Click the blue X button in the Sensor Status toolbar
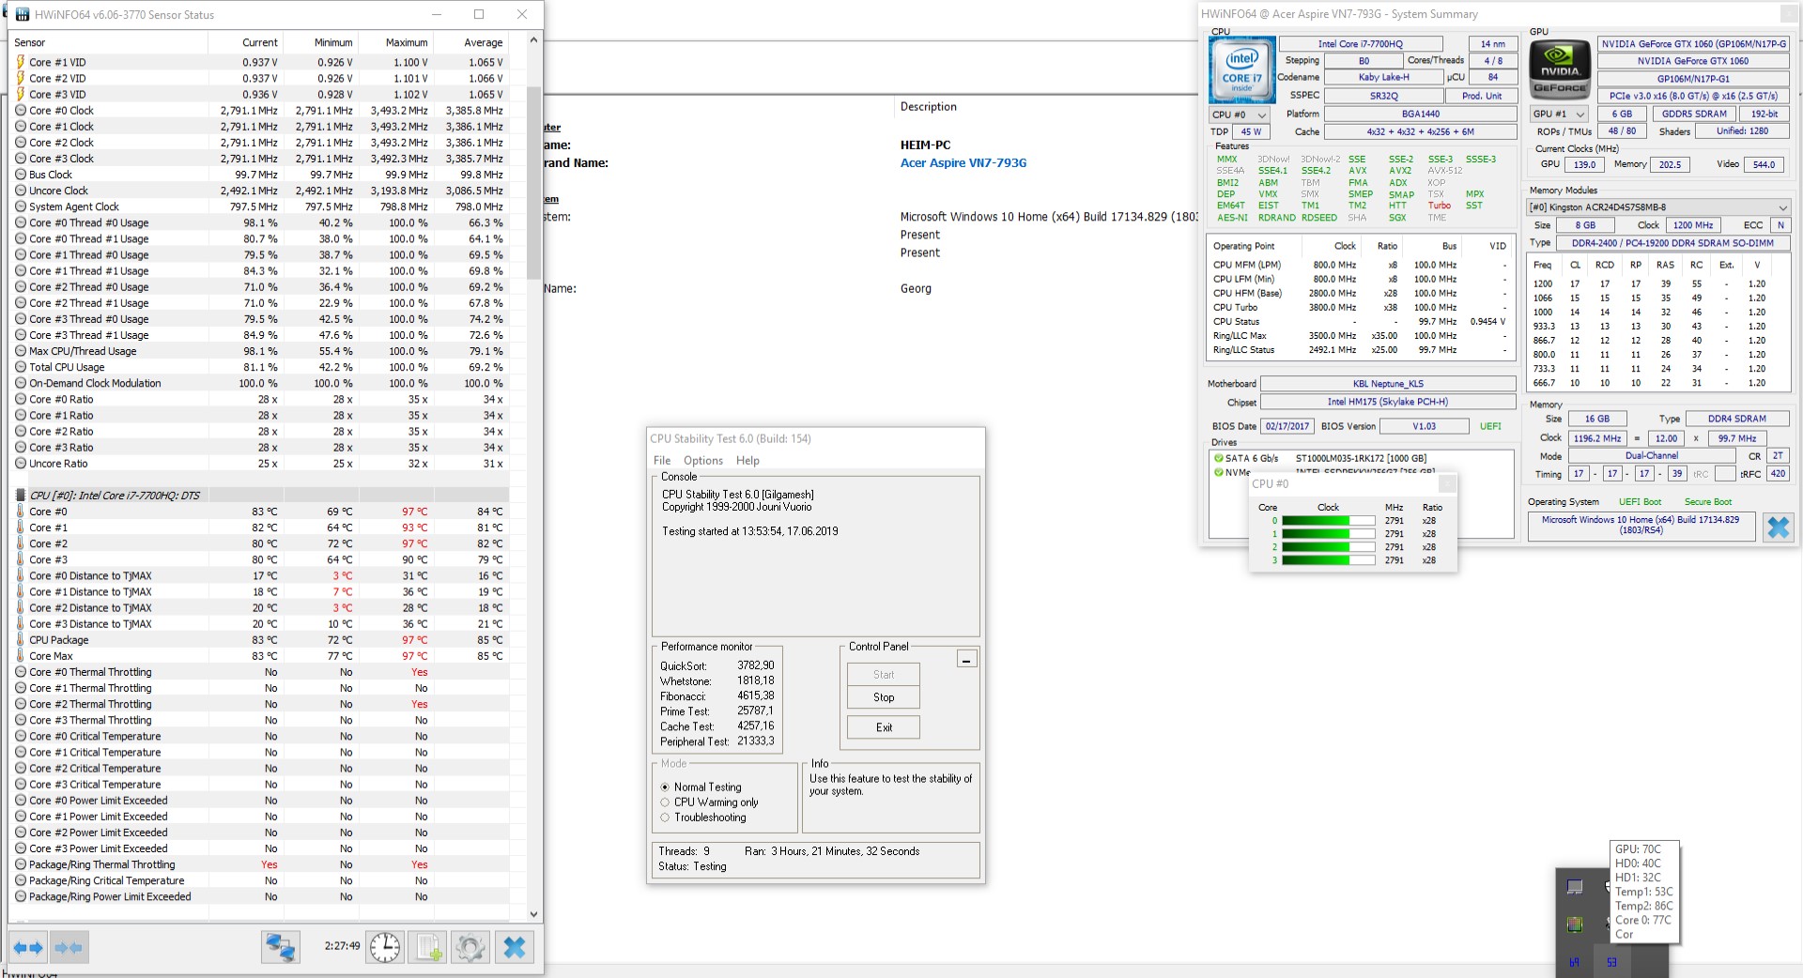The height and width of the screenshot is (978, 1803). [515, 947]
